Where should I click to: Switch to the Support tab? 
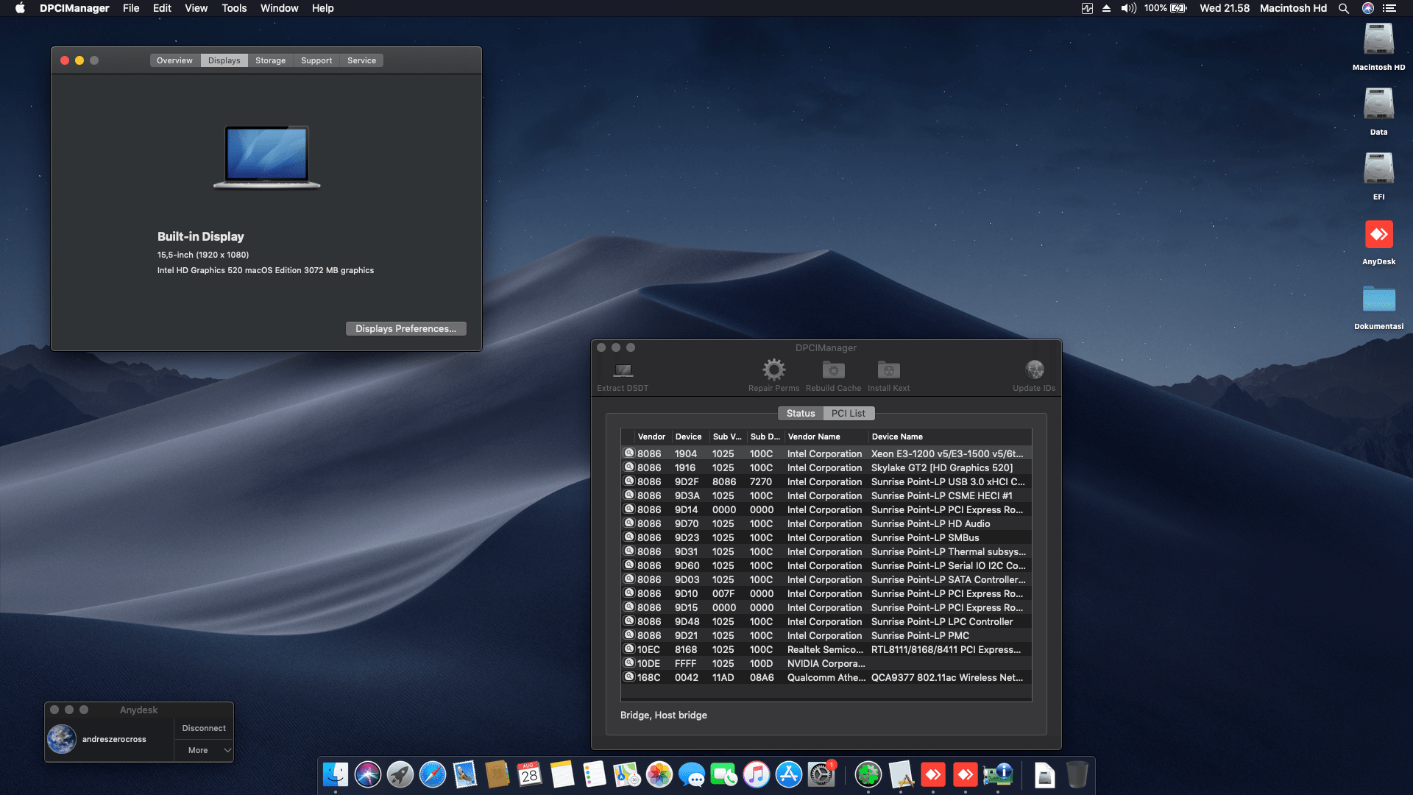coord(316,60)
